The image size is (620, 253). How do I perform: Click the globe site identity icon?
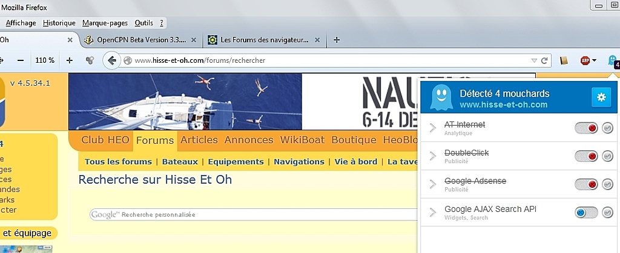pyautogui.click(x=127, y=61)
